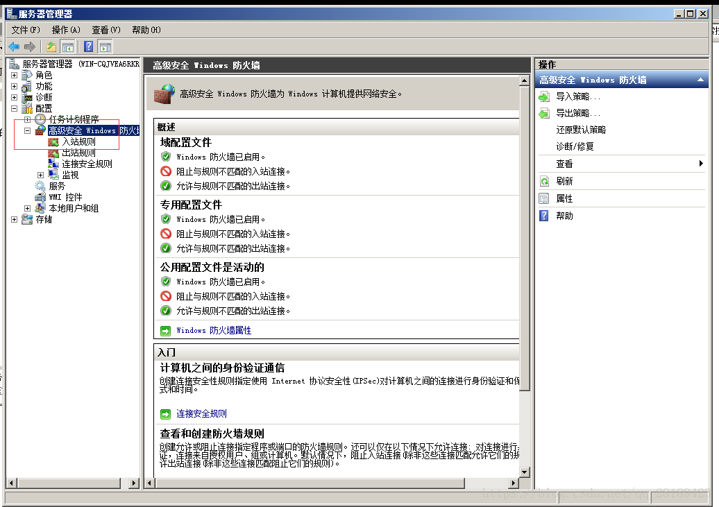Expand the 本地用户和组 tree node
This screenshot has height=507, width=719.
tap(28, 208)
